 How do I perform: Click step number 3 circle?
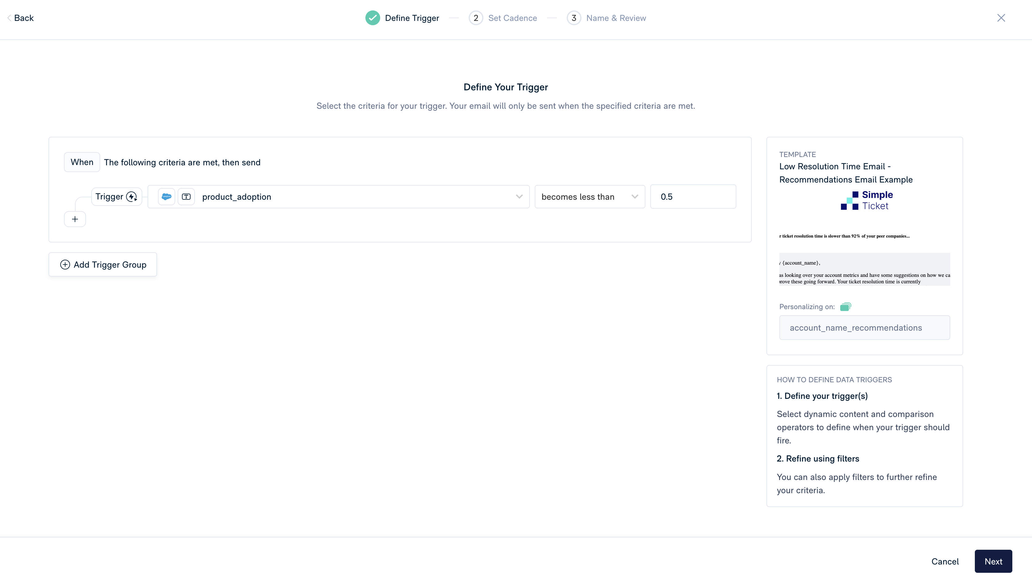click(x=574, y=18)
